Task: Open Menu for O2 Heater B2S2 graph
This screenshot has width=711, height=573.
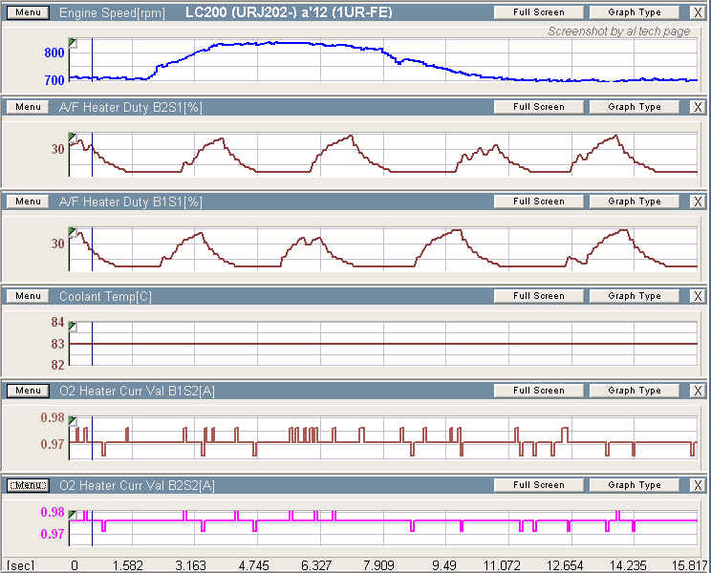Action: tap(29, 485)
